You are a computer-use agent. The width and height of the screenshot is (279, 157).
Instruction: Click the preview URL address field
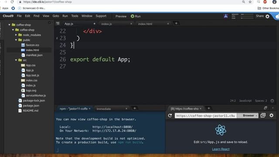point(206,116)
